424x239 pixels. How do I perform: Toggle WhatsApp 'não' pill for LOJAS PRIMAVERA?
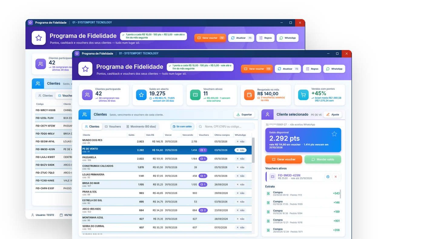(x=240, y=176)
